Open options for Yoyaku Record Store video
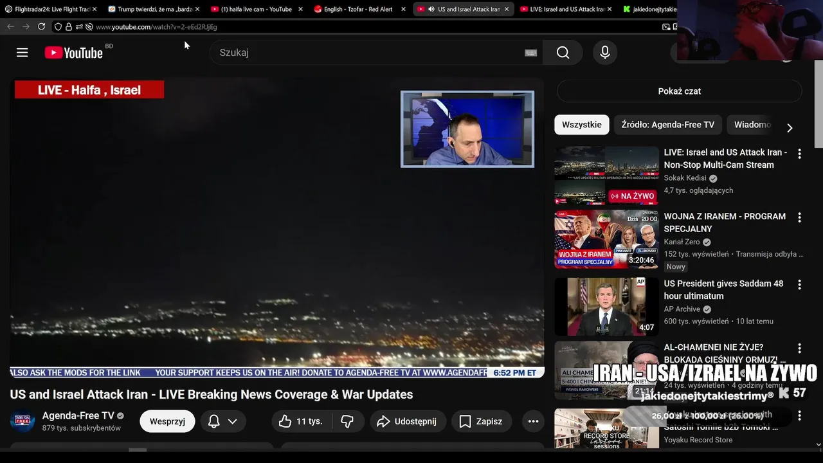 click(799, 415)
